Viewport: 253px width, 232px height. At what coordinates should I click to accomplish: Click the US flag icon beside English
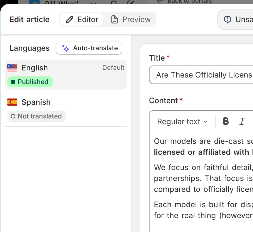point(12,68)
